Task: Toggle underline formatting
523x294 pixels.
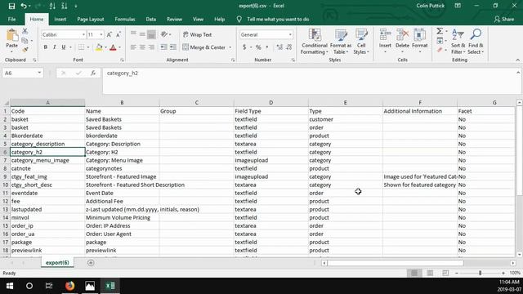Action: tap(64, 47)
